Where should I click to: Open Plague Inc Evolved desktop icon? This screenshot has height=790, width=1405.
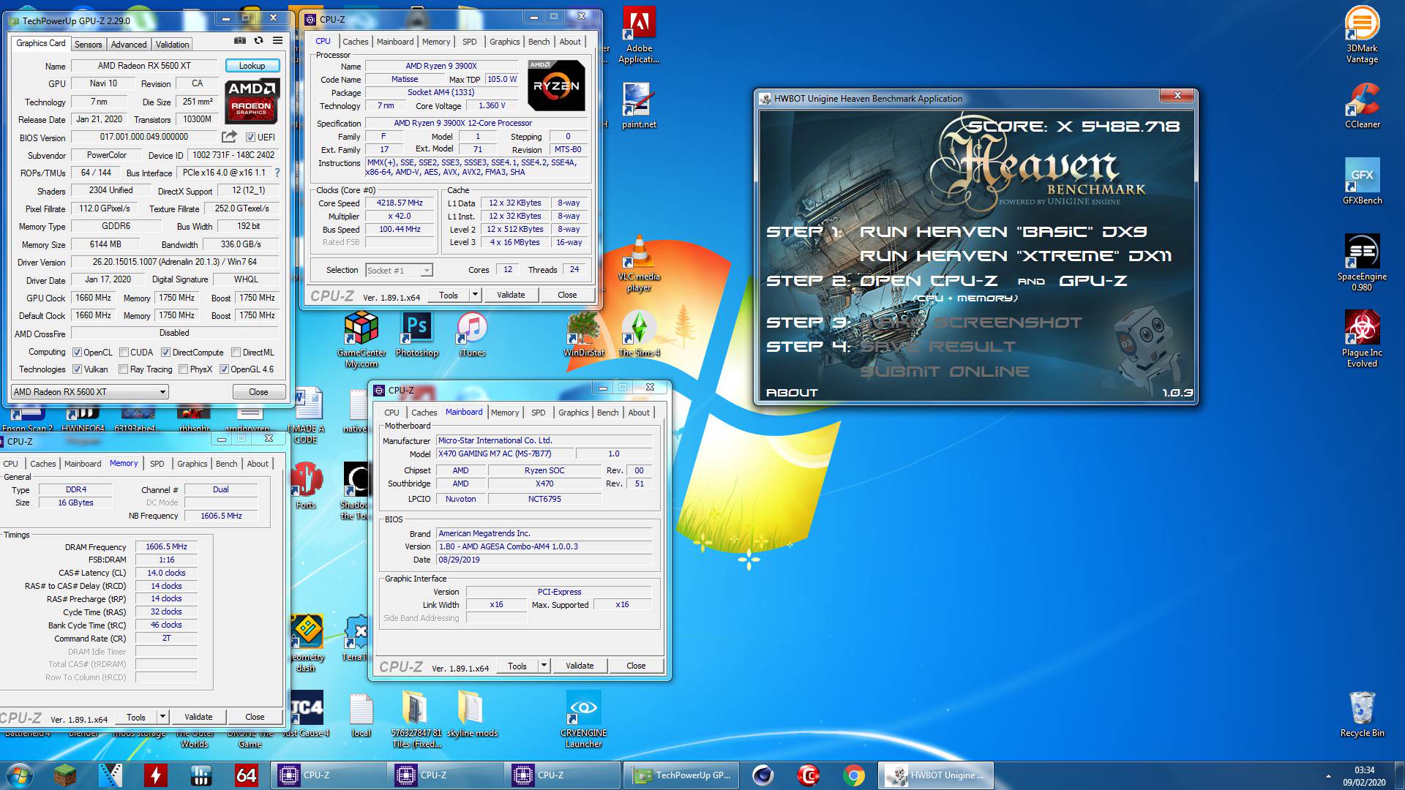(1362, 339)
